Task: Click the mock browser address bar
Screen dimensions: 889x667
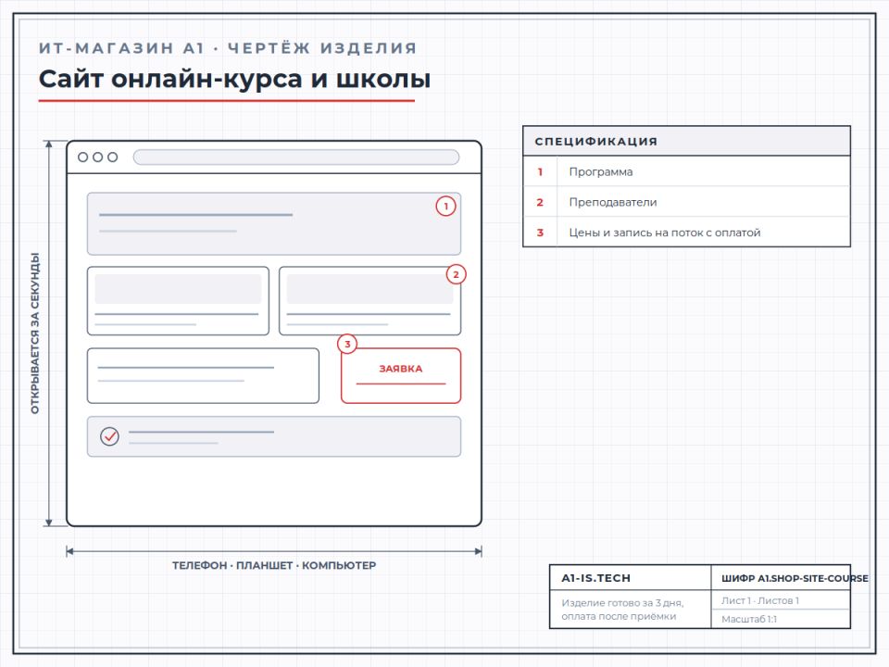Action: click(x=296, y=157)
